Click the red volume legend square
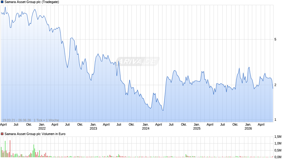Screen dimensions: 286x160 coord(2,134)
